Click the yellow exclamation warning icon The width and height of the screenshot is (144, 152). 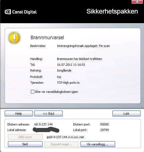pyautogui.click(x=14, y=38)
